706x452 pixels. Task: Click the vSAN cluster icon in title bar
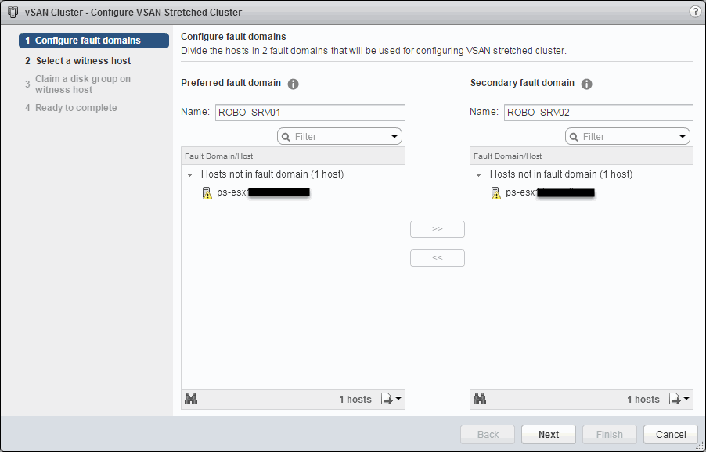click(x=12, y=13)
